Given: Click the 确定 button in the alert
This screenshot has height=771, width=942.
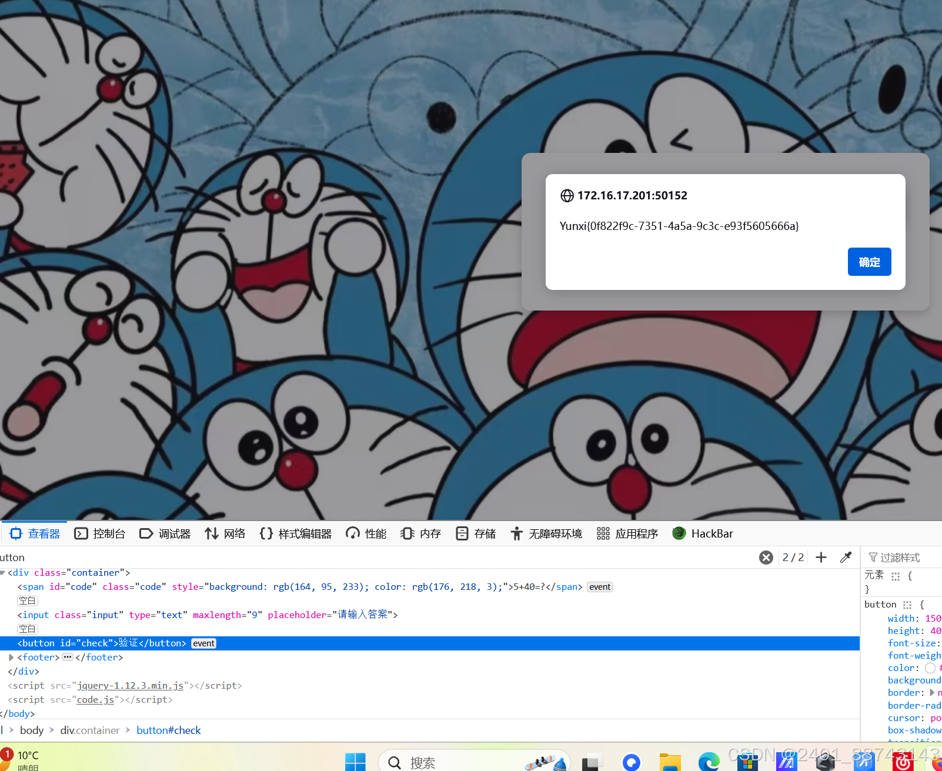Looking at the screenshot, I should point(869,262).
